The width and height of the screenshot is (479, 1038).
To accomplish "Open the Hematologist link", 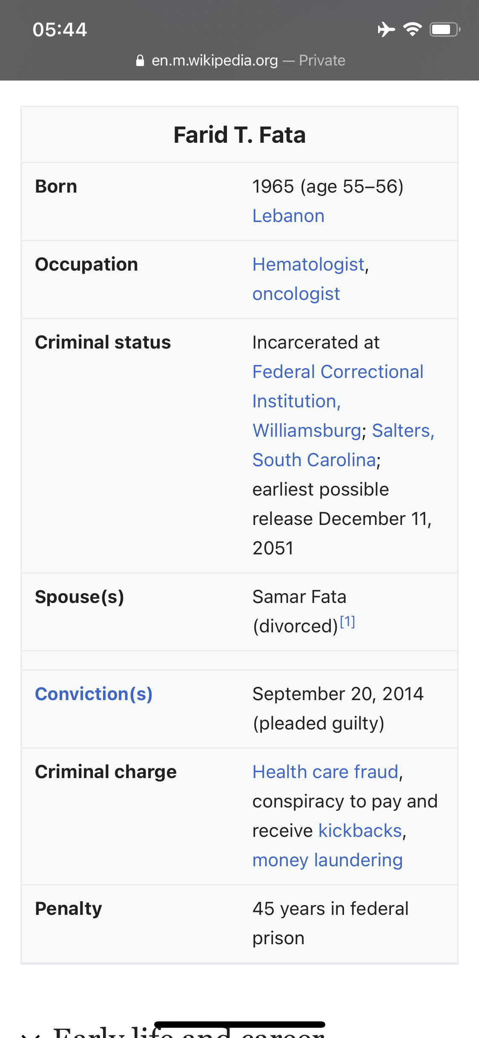I will 309,265.
